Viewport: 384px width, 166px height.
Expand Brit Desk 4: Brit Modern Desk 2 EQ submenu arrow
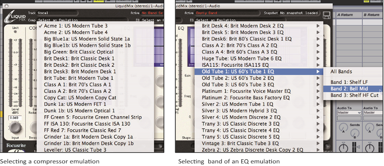(318, 26)
